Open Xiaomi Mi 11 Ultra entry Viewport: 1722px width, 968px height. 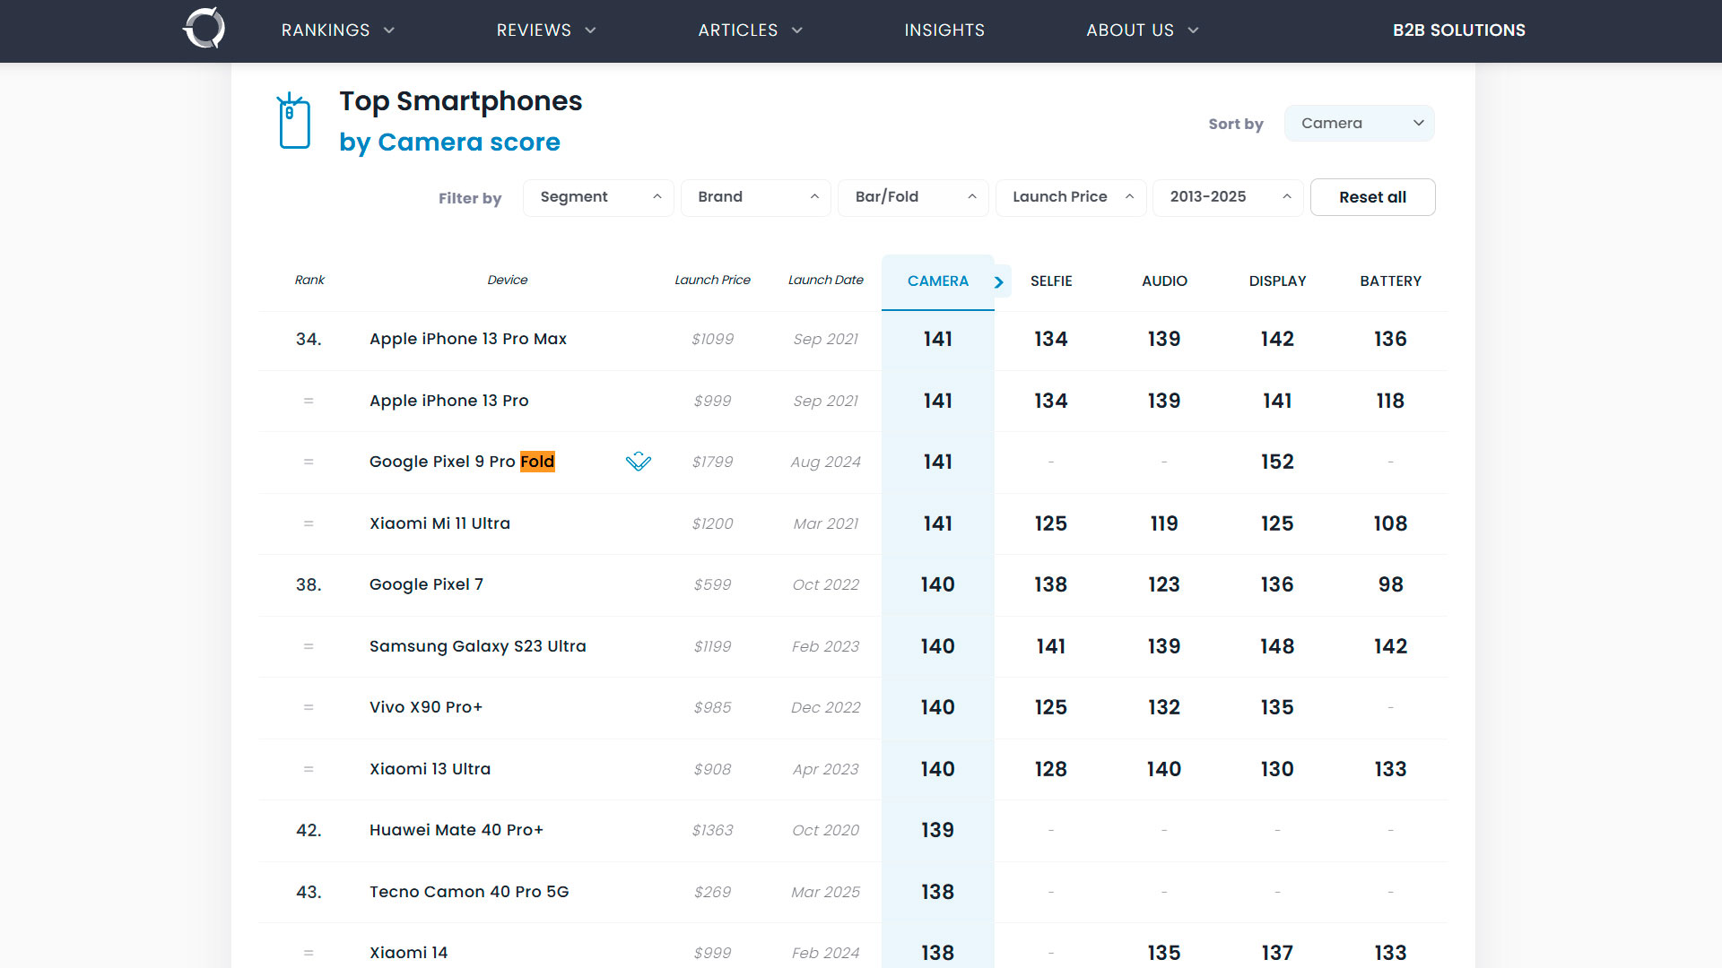(439, 523)
